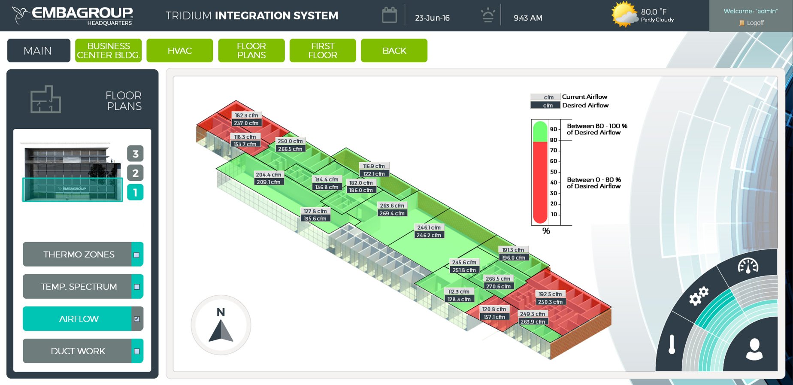Click the red 0-80% legend bar segment
The image size is (793, 385).
(x=540, y=182)
